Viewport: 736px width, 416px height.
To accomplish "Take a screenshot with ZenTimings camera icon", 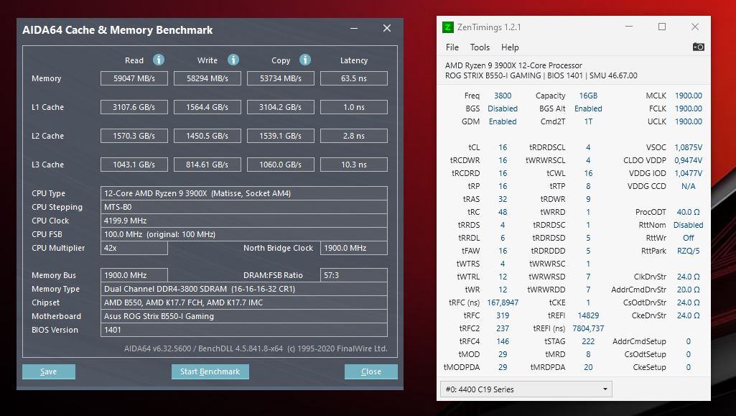I will 698,47.
